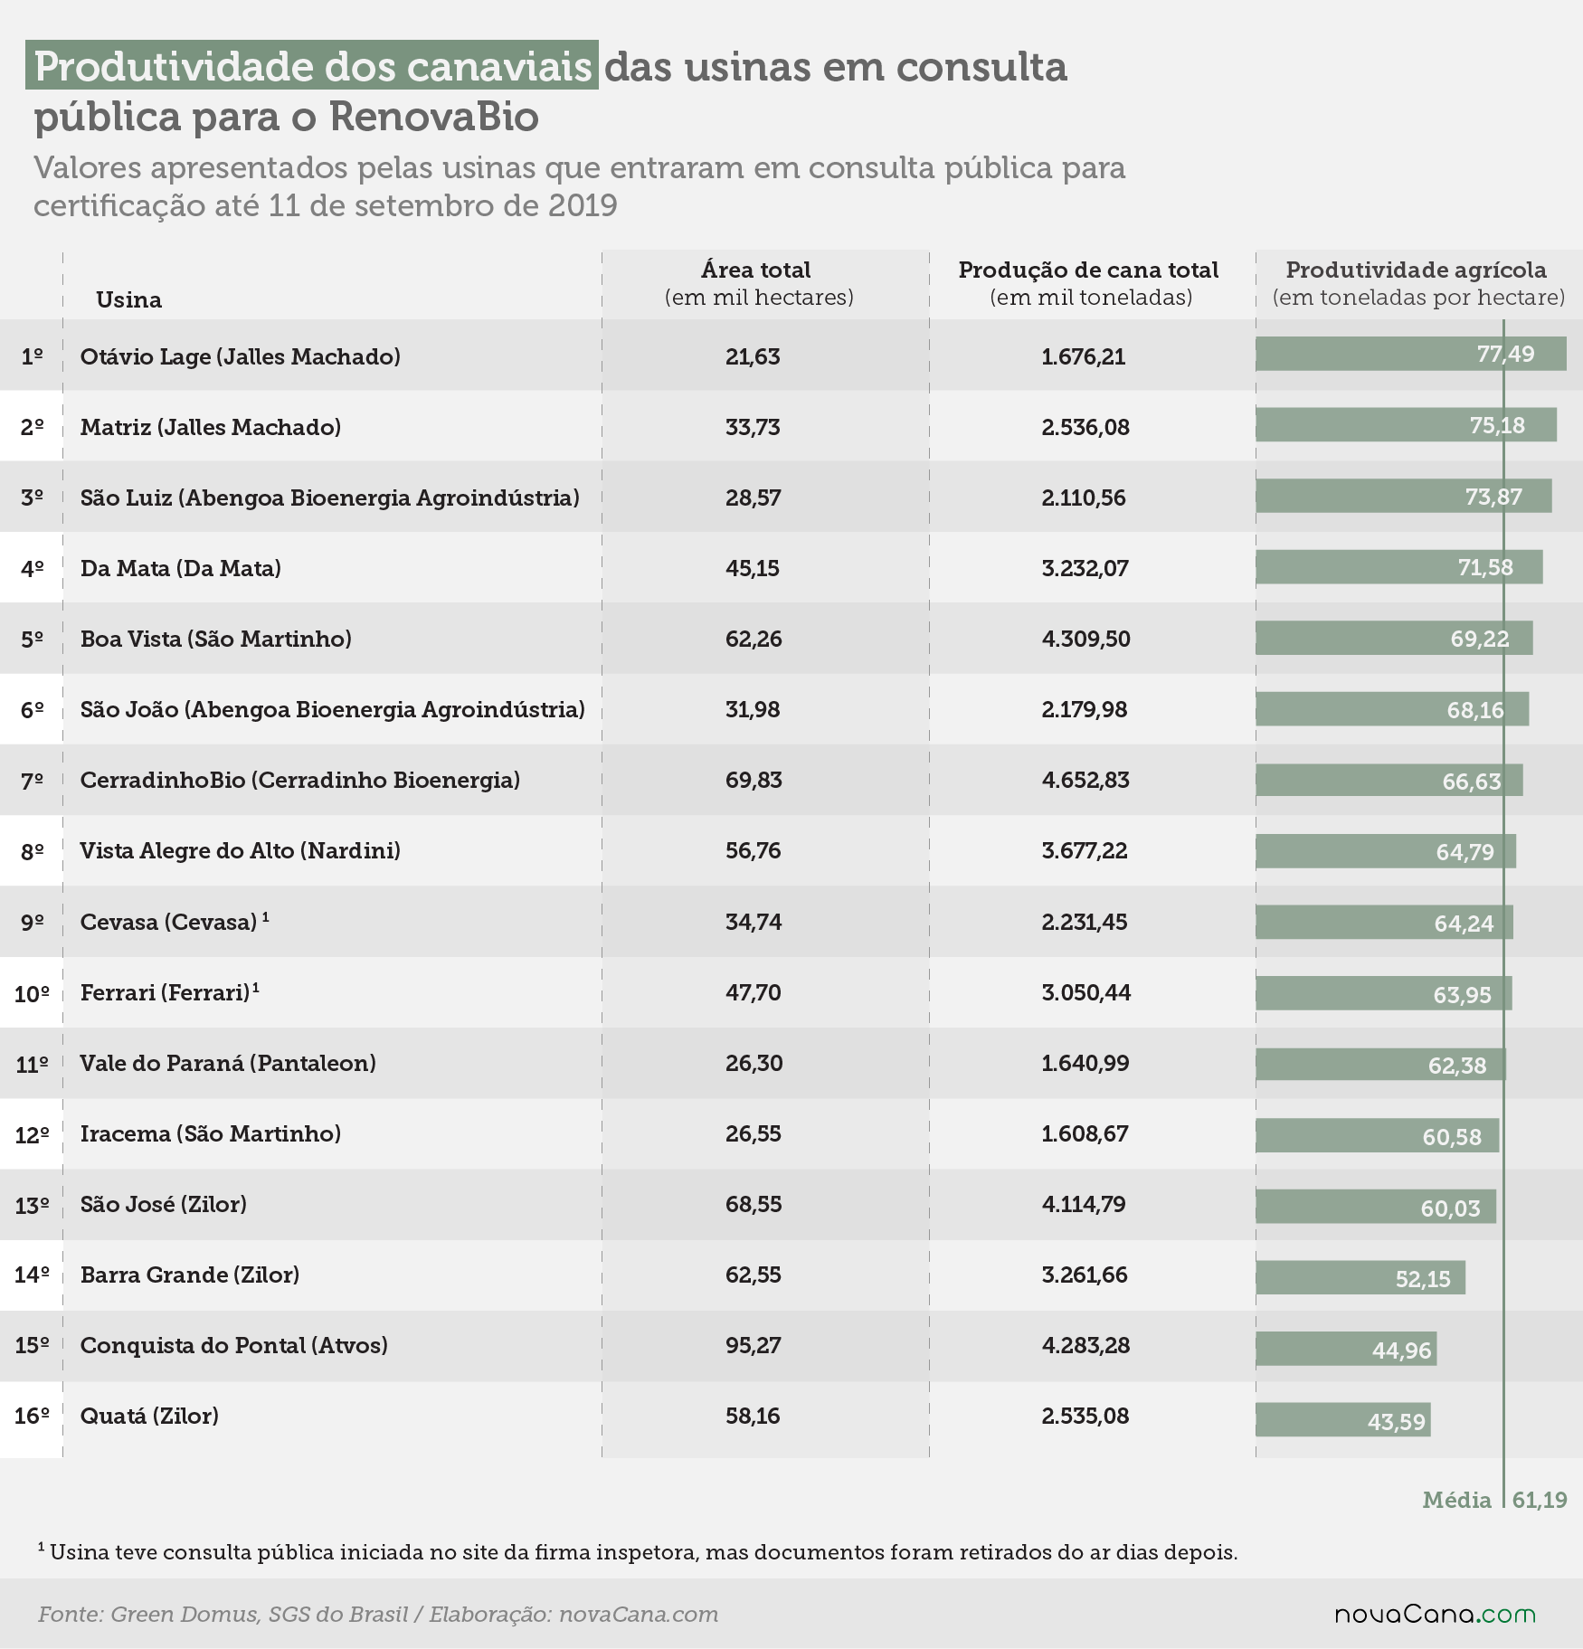Select the rank label '16º'
This screenshot has width=1583, height=1649.
pyautogui.click(x=32, y=1416)
